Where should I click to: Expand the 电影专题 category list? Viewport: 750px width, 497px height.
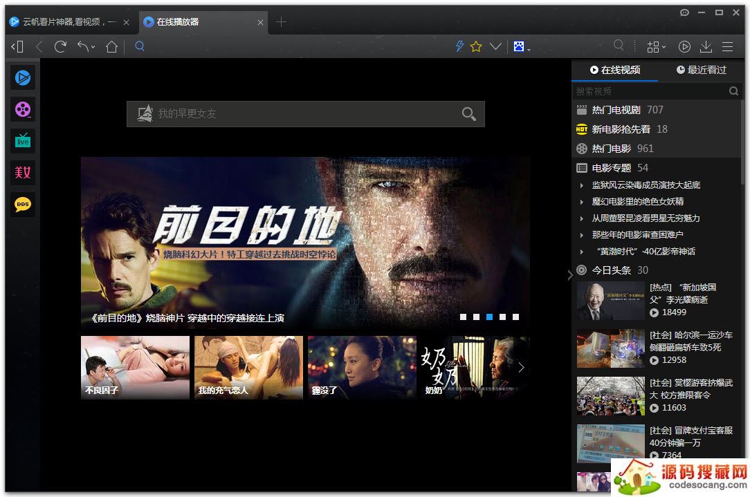612,168
